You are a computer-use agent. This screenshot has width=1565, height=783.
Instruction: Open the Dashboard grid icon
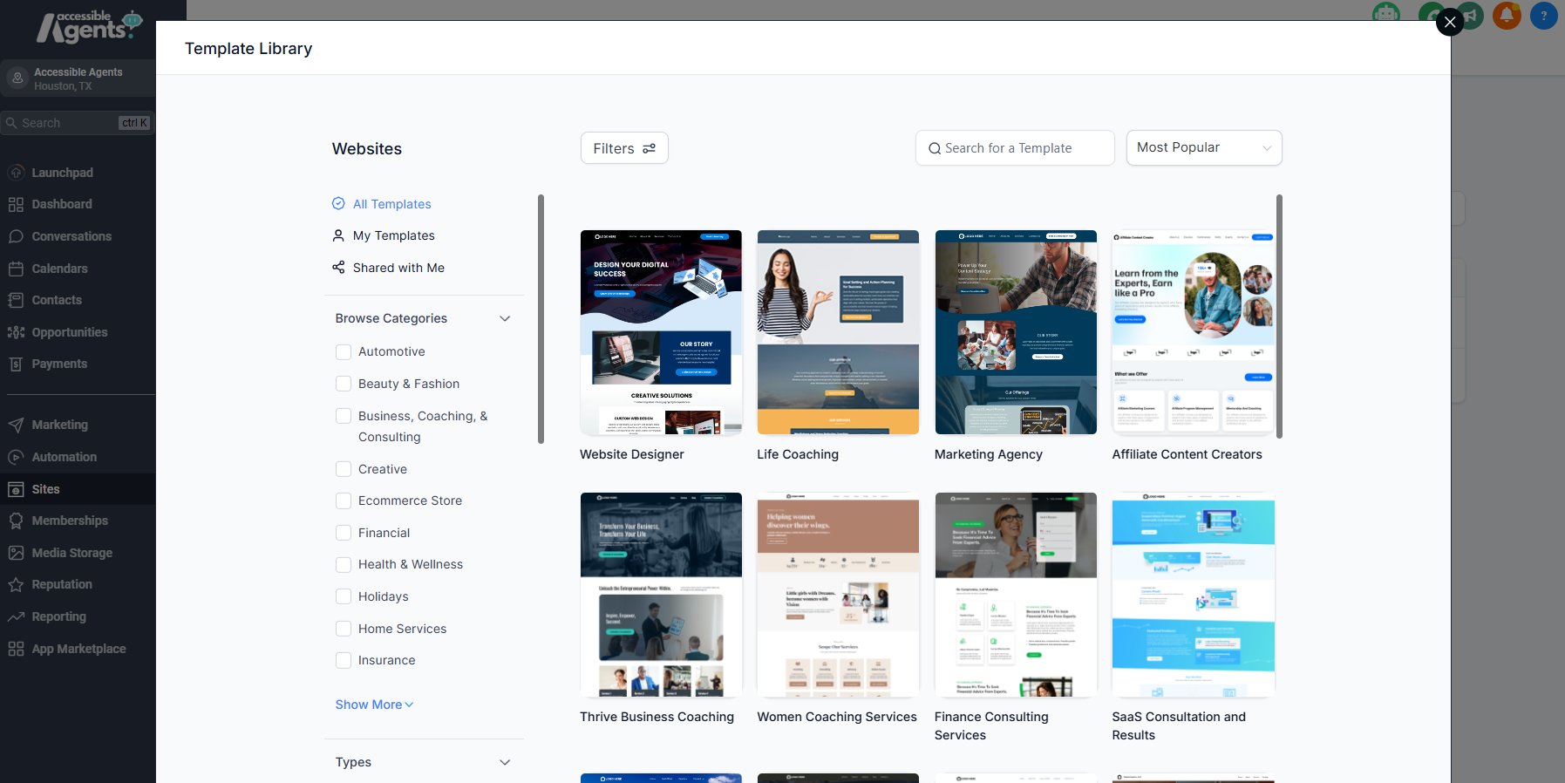click(16, 204)
